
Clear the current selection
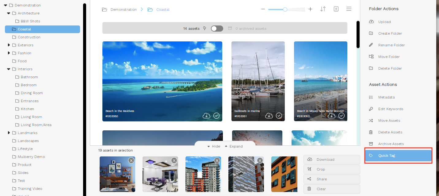[332, 189]
